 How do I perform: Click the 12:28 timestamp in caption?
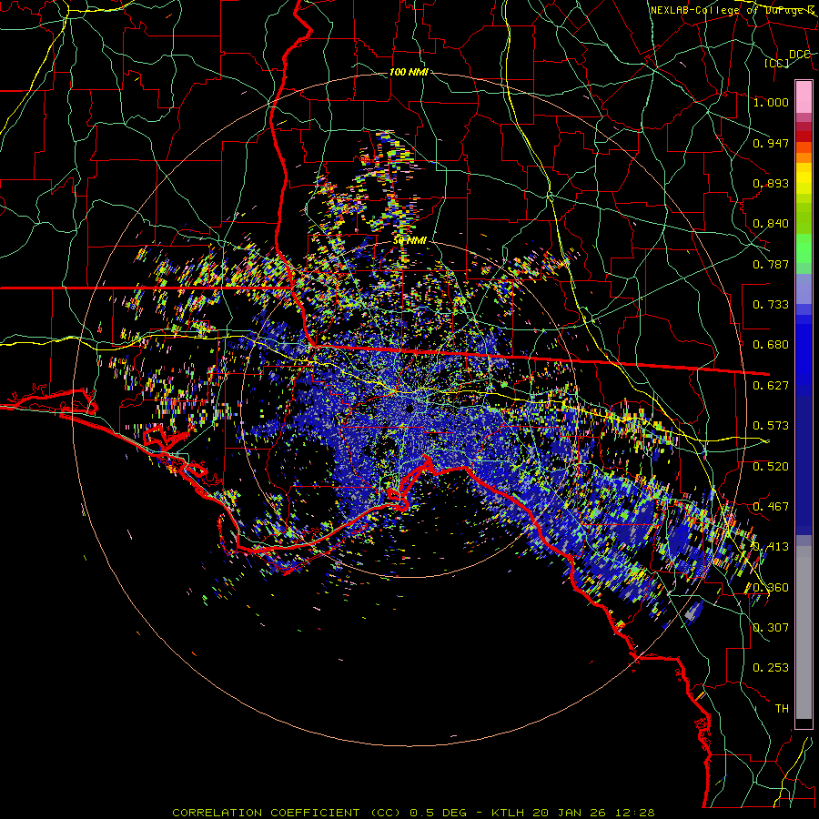[636, 813]
